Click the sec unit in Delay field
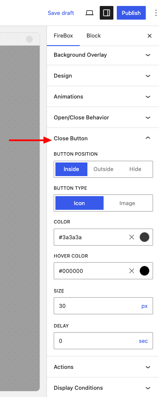Viewport: 159px width, 397px height. 143,341
